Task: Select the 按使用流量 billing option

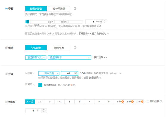Action: (59, 9)
